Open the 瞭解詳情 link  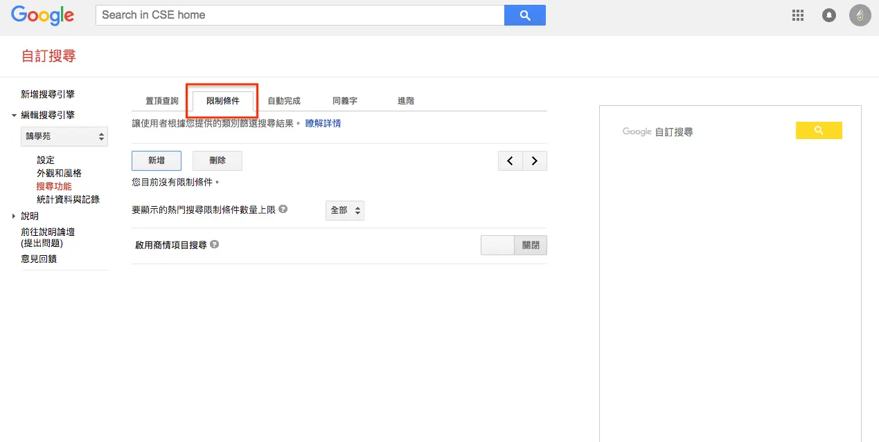pos(323,123)
